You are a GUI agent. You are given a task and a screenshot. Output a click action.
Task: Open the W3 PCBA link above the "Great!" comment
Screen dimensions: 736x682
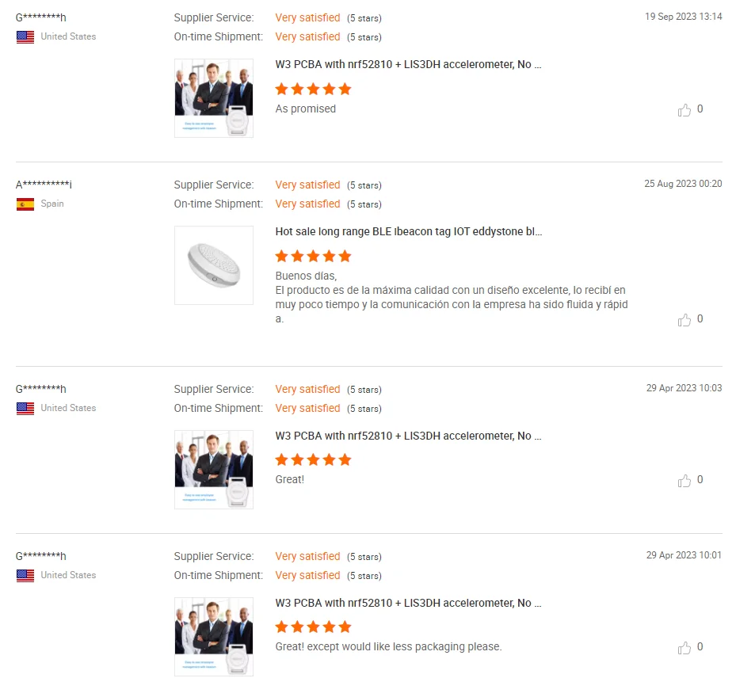[x=408, y=436]
